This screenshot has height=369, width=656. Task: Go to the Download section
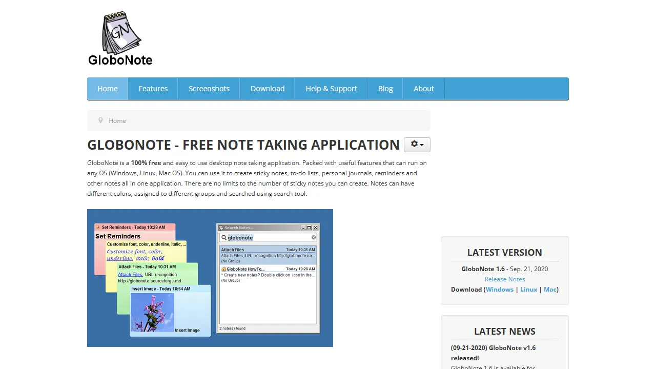268,88
